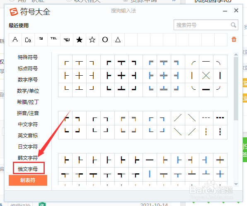
Task: Click the 搜索符号 search field
Action: 206,25
